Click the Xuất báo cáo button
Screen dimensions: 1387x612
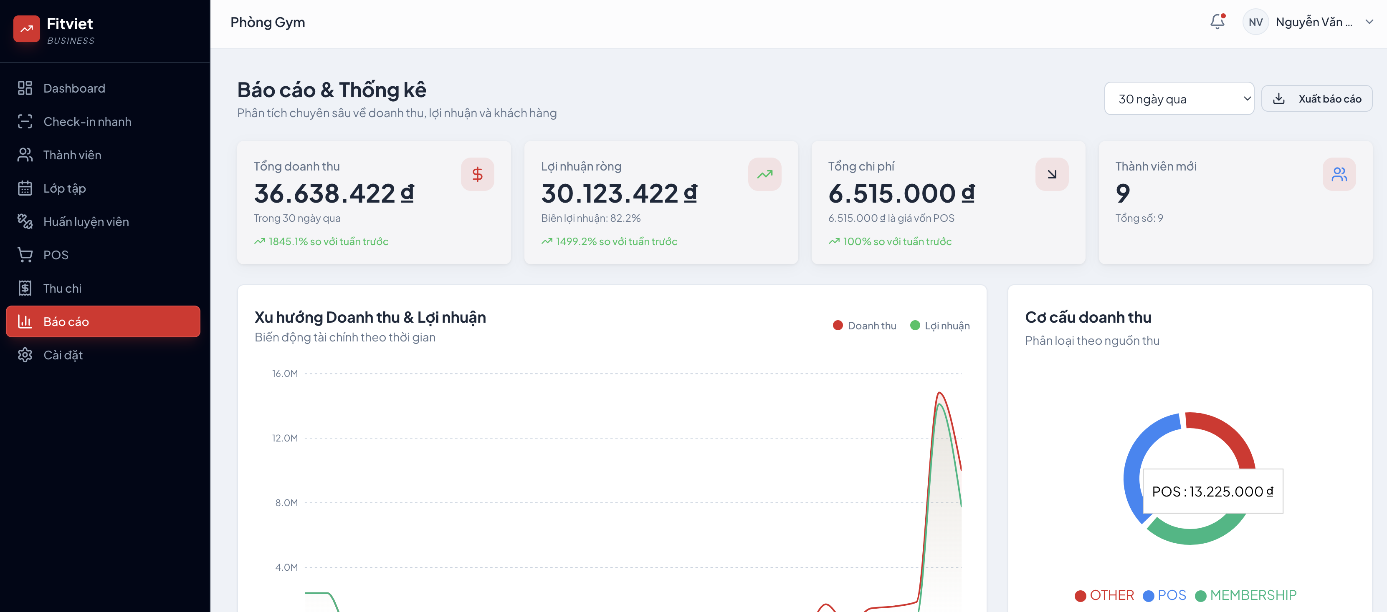tap(1316, 99)
